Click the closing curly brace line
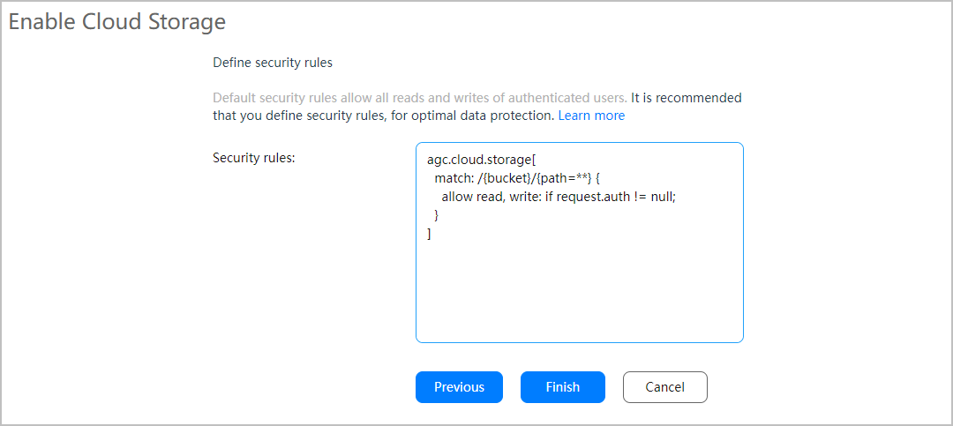Viewport: 953px width, 426px height. click(x=437, y=215)
